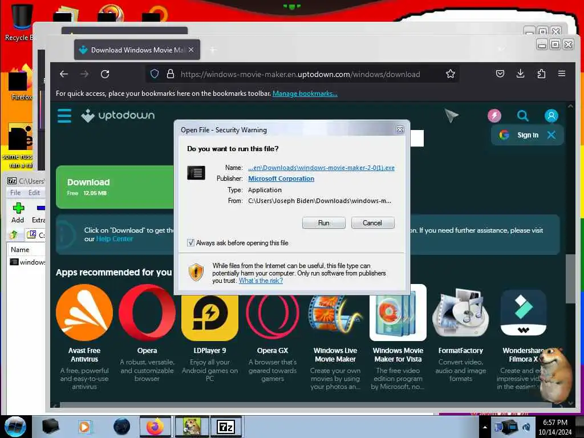Click the padlock site info icon
This screenshot has height=438, width=584.
coord(171,74)
